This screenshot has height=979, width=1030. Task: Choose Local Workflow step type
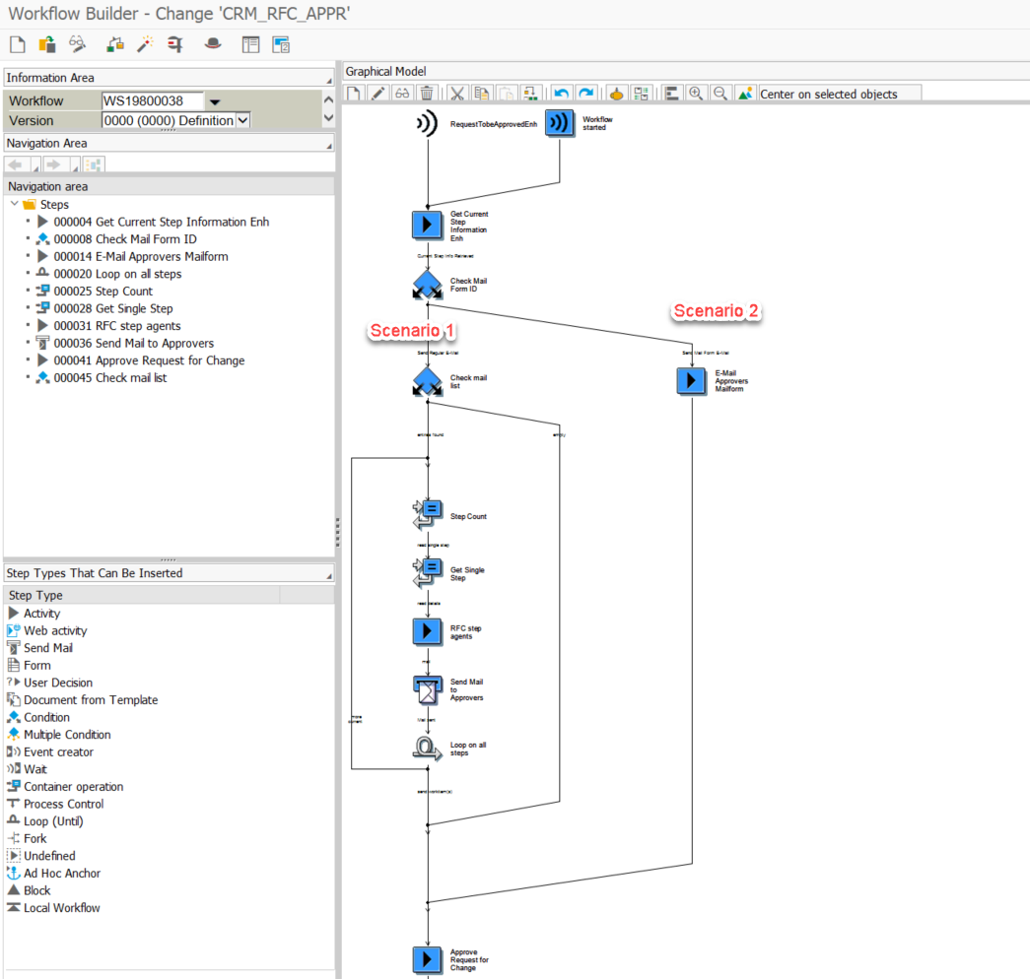point(62,908)
